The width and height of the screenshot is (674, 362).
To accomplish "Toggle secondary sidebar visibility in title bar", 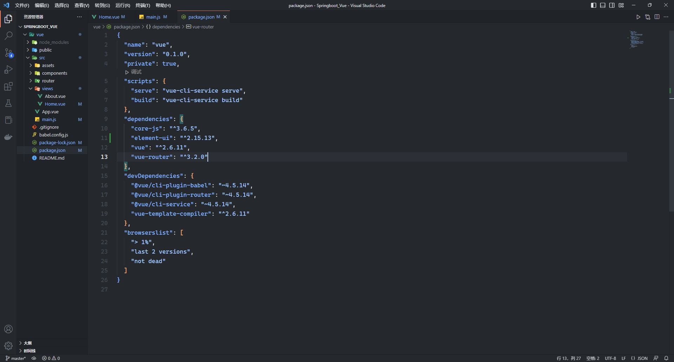I will [612, 5].
